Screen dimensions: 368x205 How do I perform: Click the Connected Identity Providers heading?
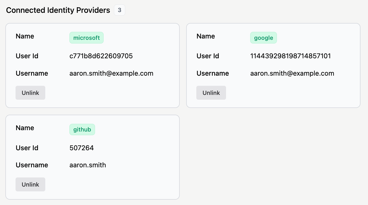point(58,10)
